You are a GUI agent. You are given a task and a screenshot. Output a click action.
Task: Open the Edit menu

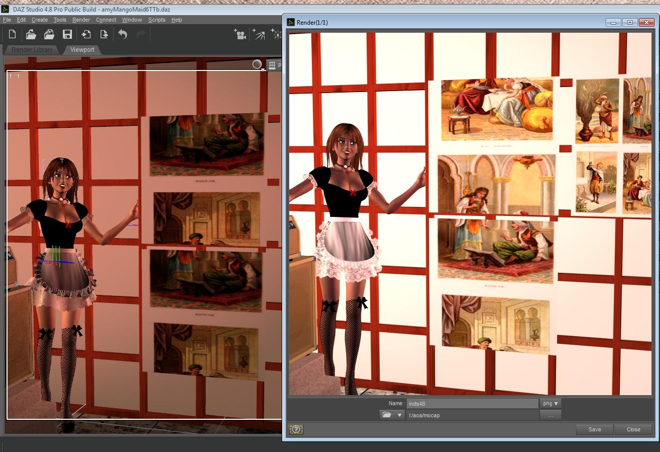(21, 20)
